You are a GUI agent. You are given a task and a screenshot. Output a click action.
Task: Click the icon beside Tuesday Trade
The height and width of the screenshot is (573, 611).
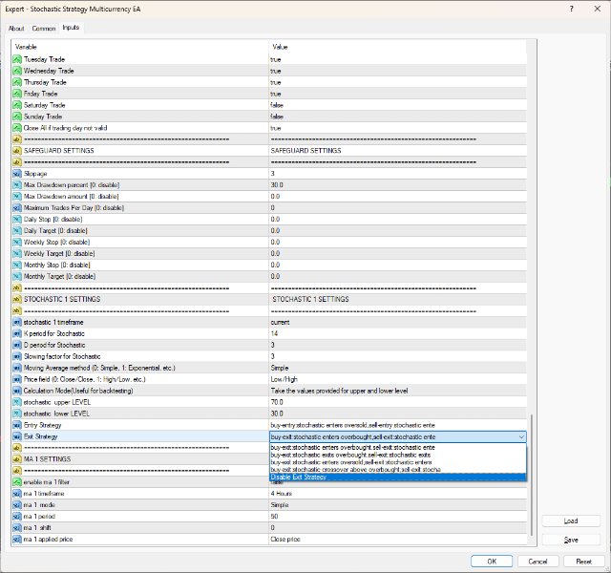tap(17, 59)
